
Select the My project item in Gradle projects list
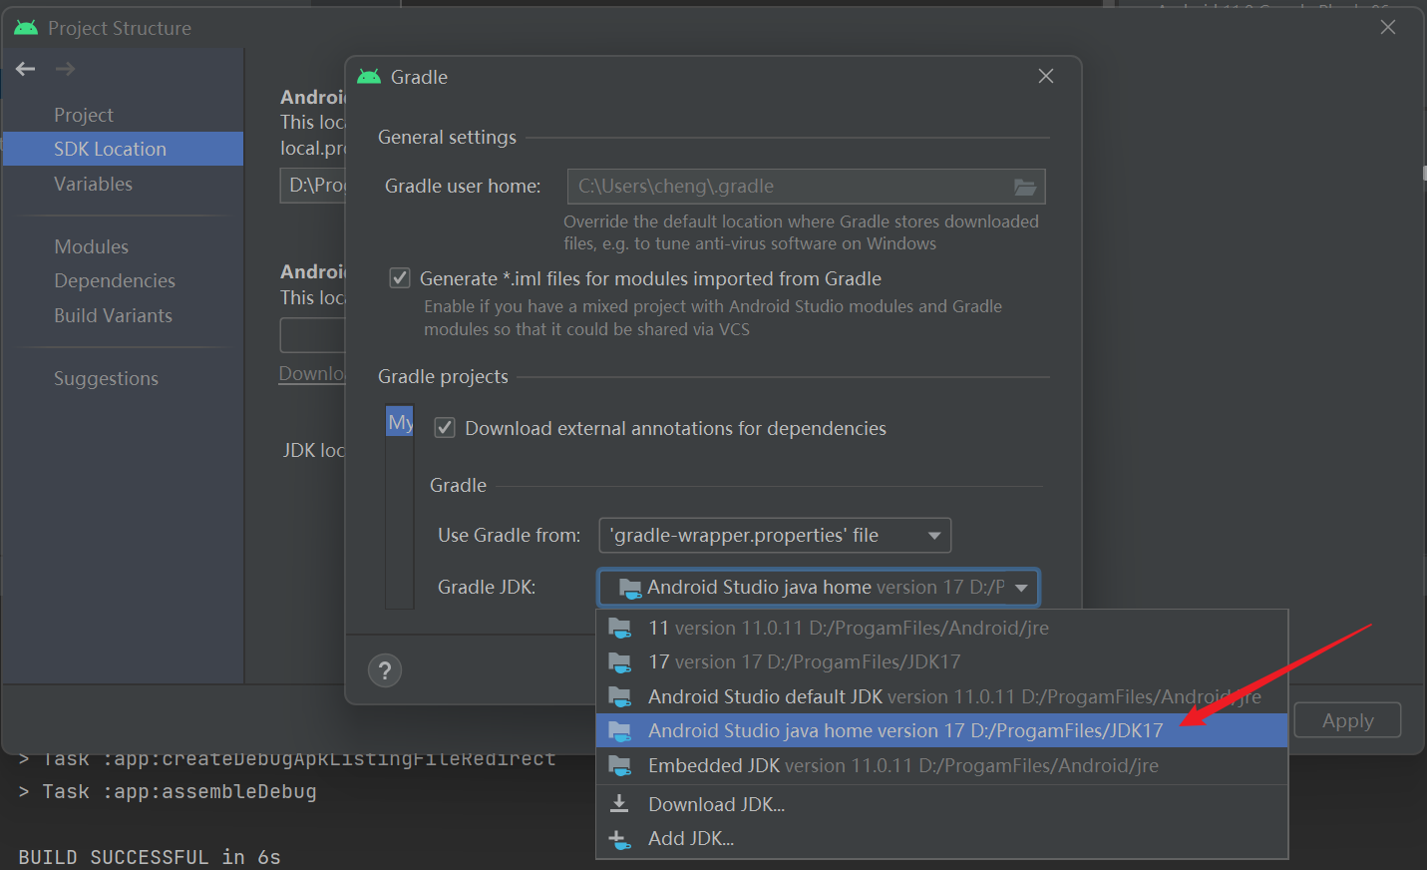pos(400,422)
